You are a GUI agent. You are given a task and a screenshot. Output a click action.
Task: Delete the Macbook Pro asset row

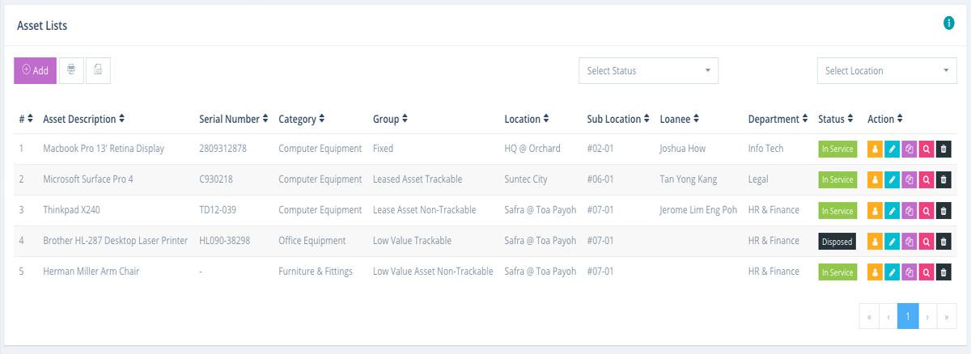coord(943,149)
